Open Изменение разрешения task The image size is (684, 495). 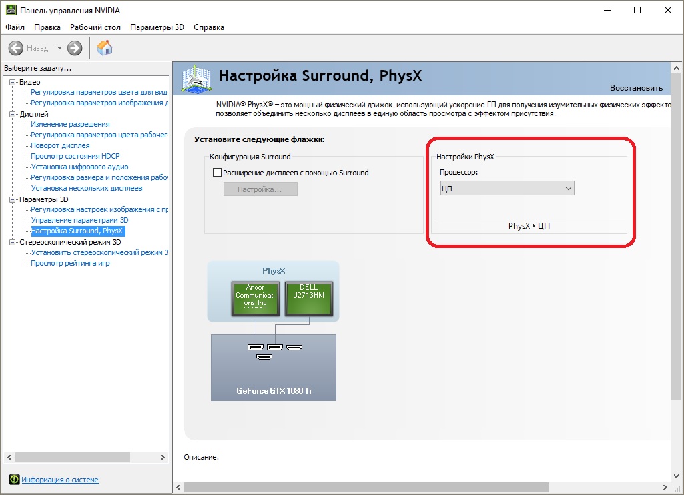coord(70,124)
